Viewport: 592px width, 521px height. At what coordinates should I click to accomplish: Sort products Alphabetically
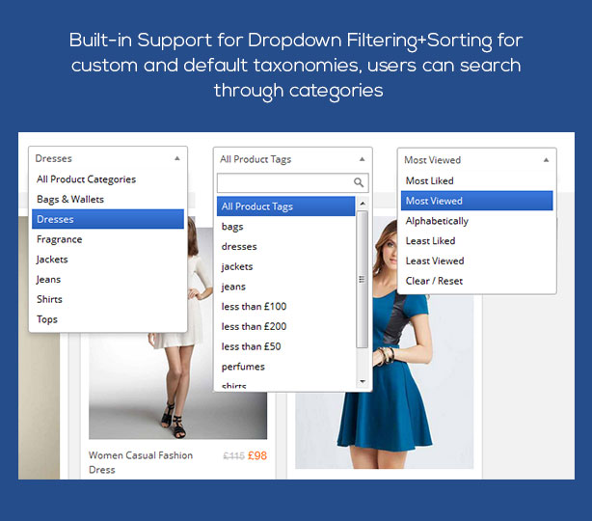point(437,221)
